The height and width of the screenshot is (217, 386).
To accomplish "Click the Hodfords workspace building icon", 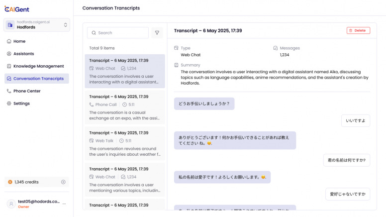I will click(x=10, y=25).
